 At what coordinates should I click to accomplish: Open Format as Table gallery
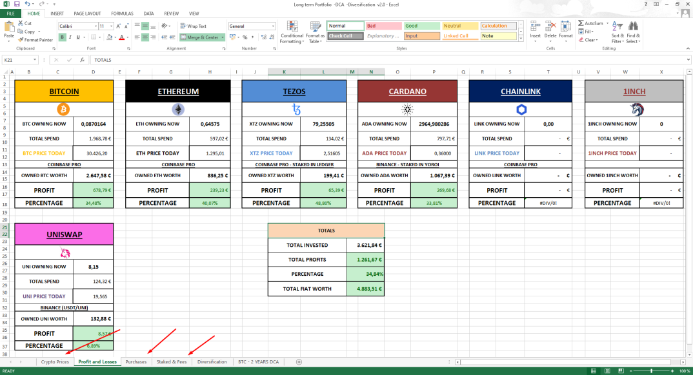(315, 32)
